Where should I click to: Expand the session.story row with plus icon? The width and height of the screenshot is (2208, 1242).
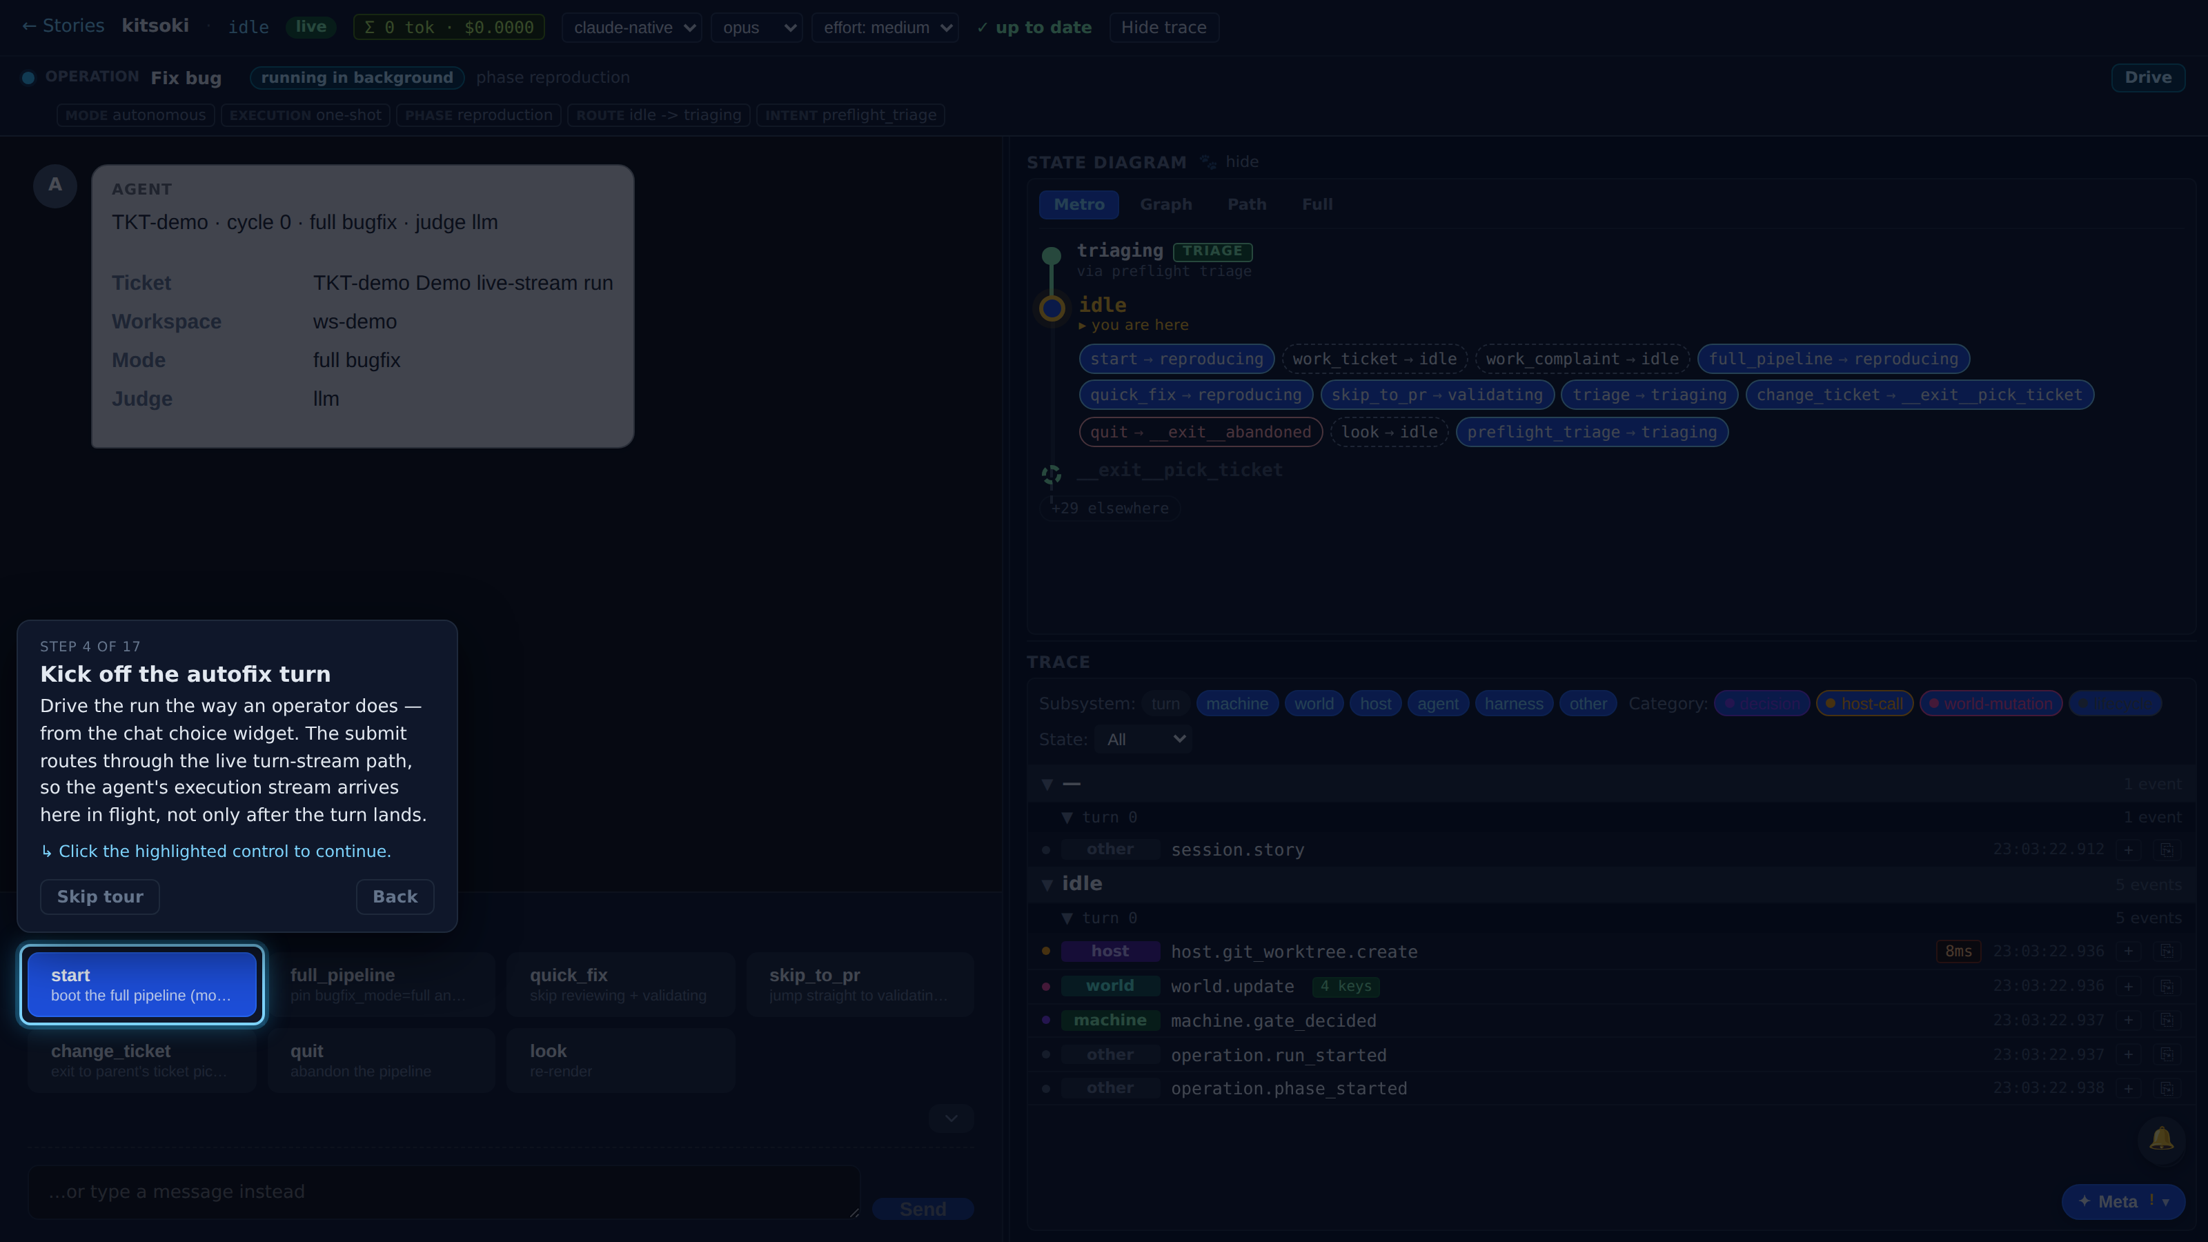point(2128,849)
